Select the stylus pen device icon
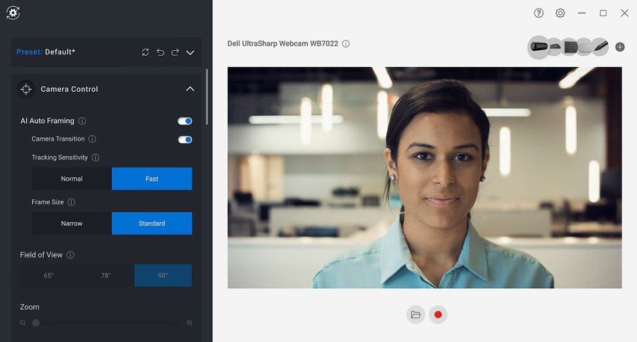The image size is (637, 342). point(600,47)
